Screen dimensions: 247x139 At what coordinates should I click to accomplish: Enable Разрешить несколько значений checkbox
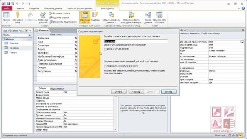click(105, 66)
